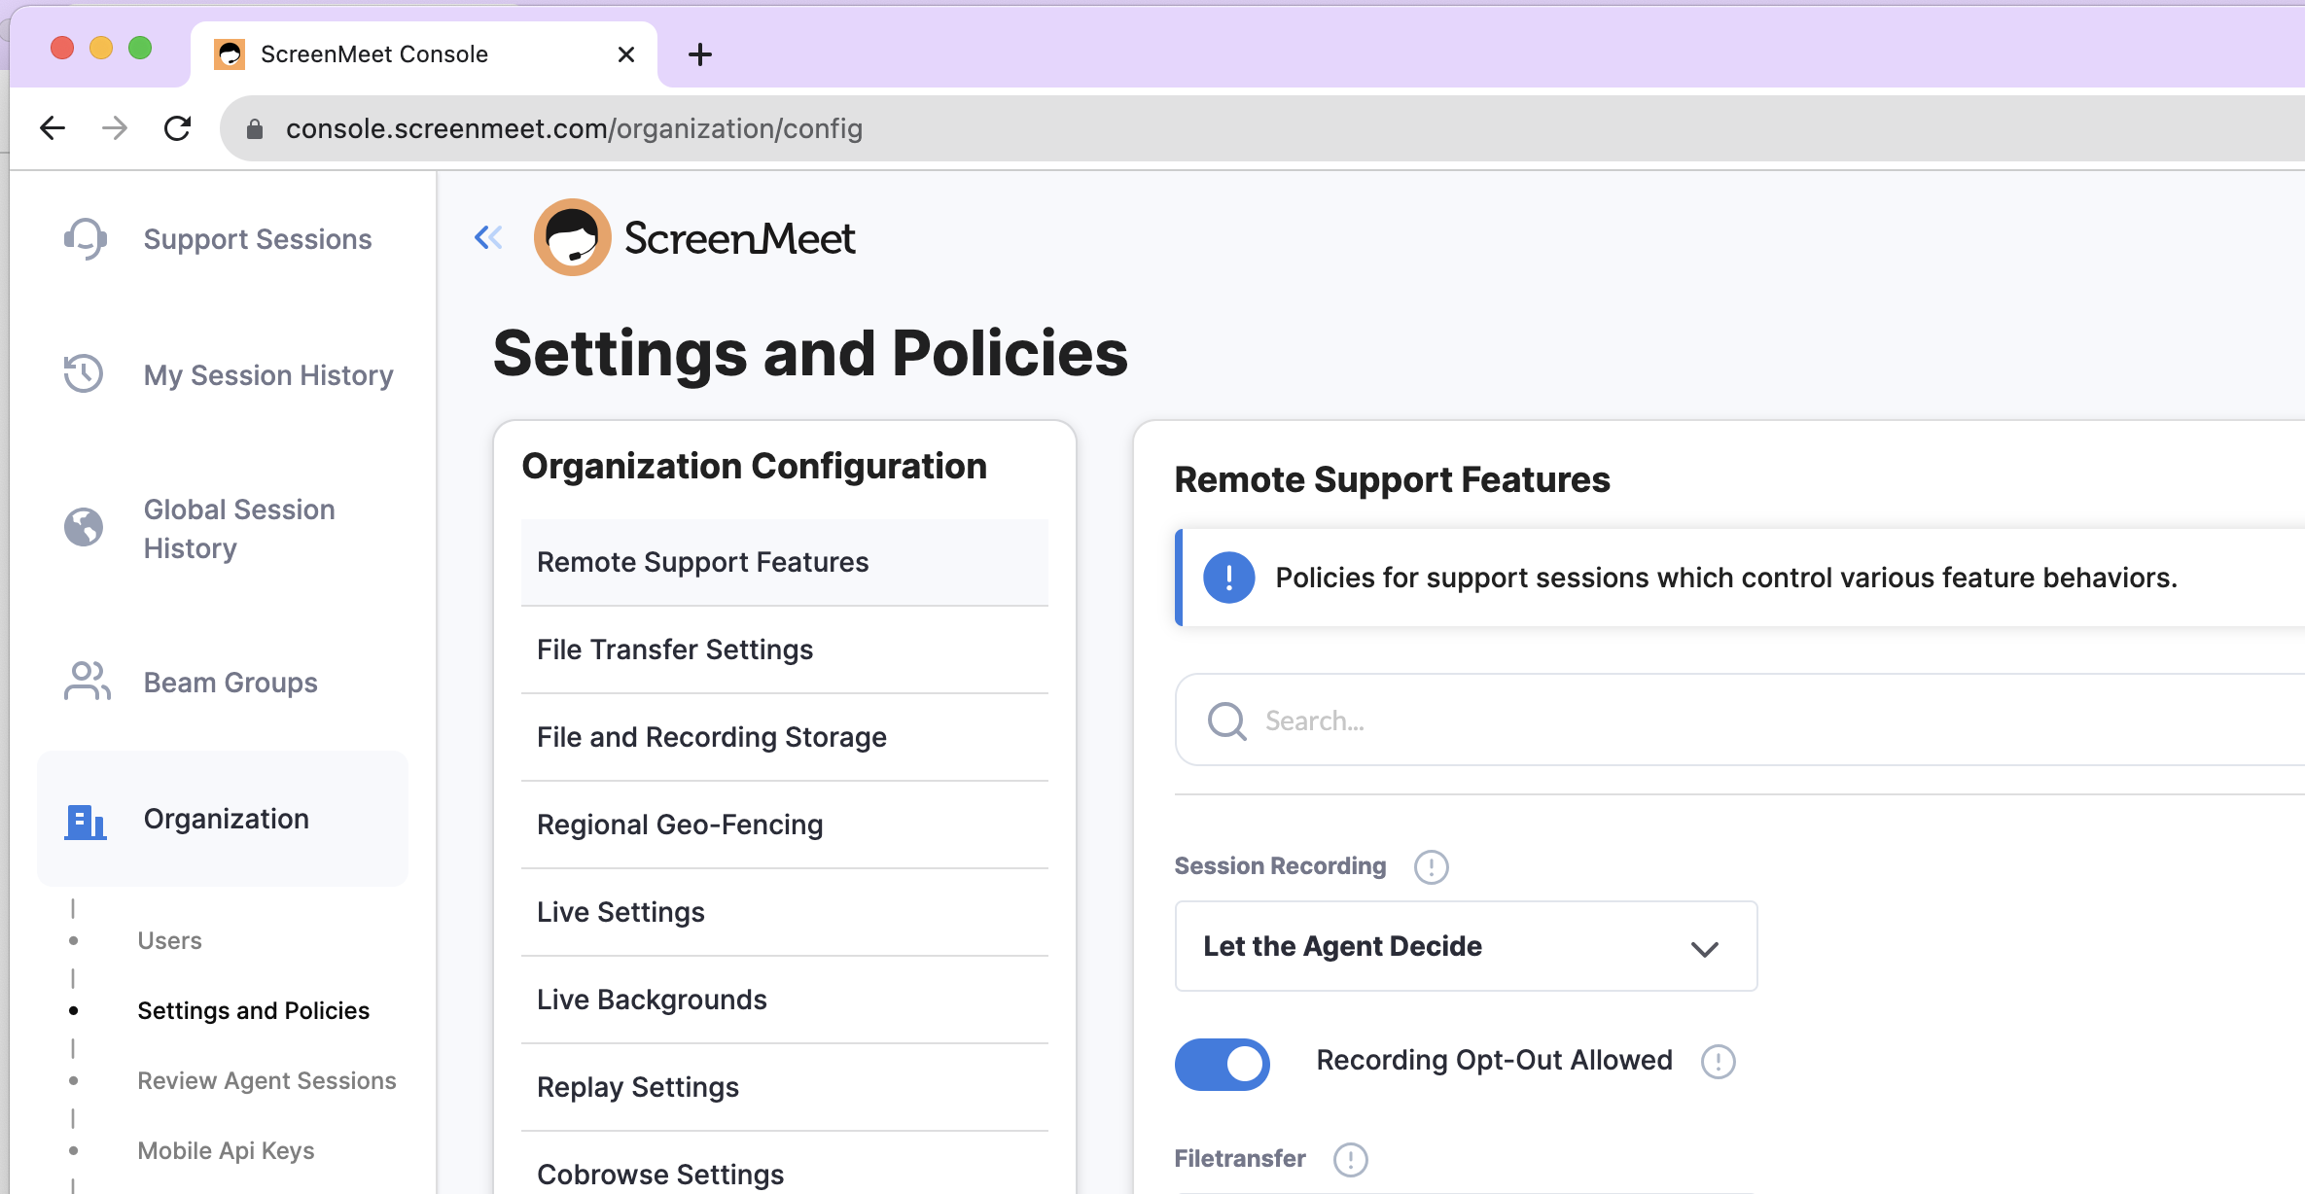The image size is (2305, 1194).
Task: Click the search magnifier icon
Action: (1226, 721)
